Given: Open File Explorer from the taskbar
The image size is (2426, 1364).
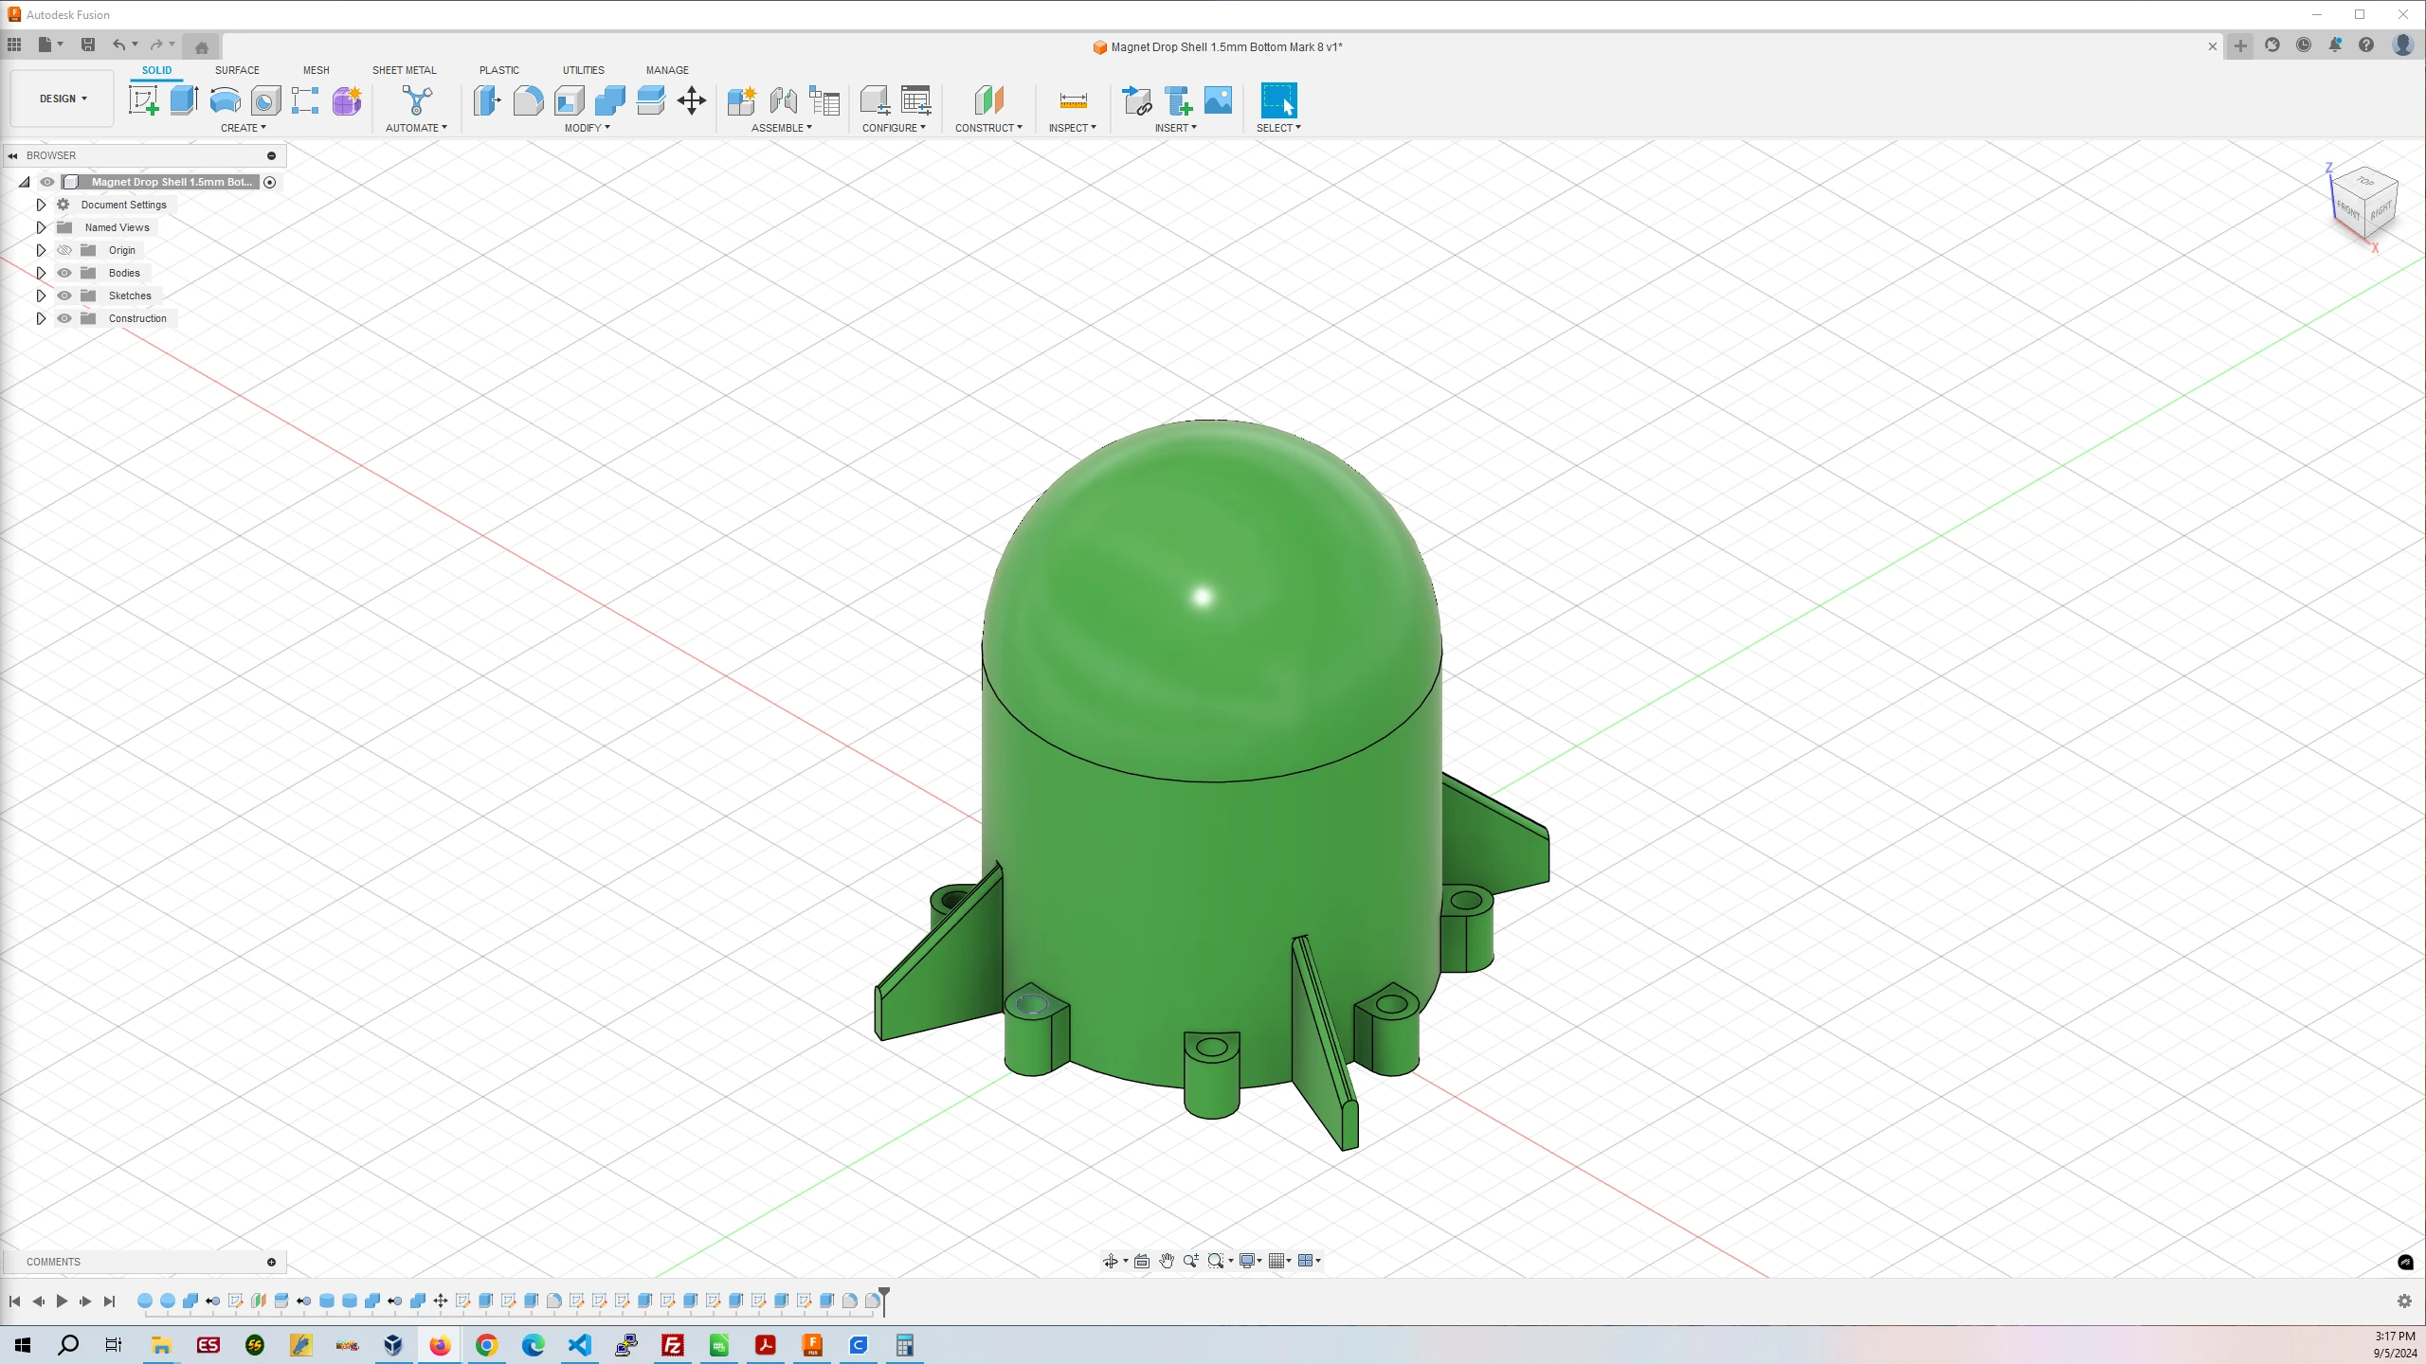Looking at the screenshot, I should coord(161,1345).
